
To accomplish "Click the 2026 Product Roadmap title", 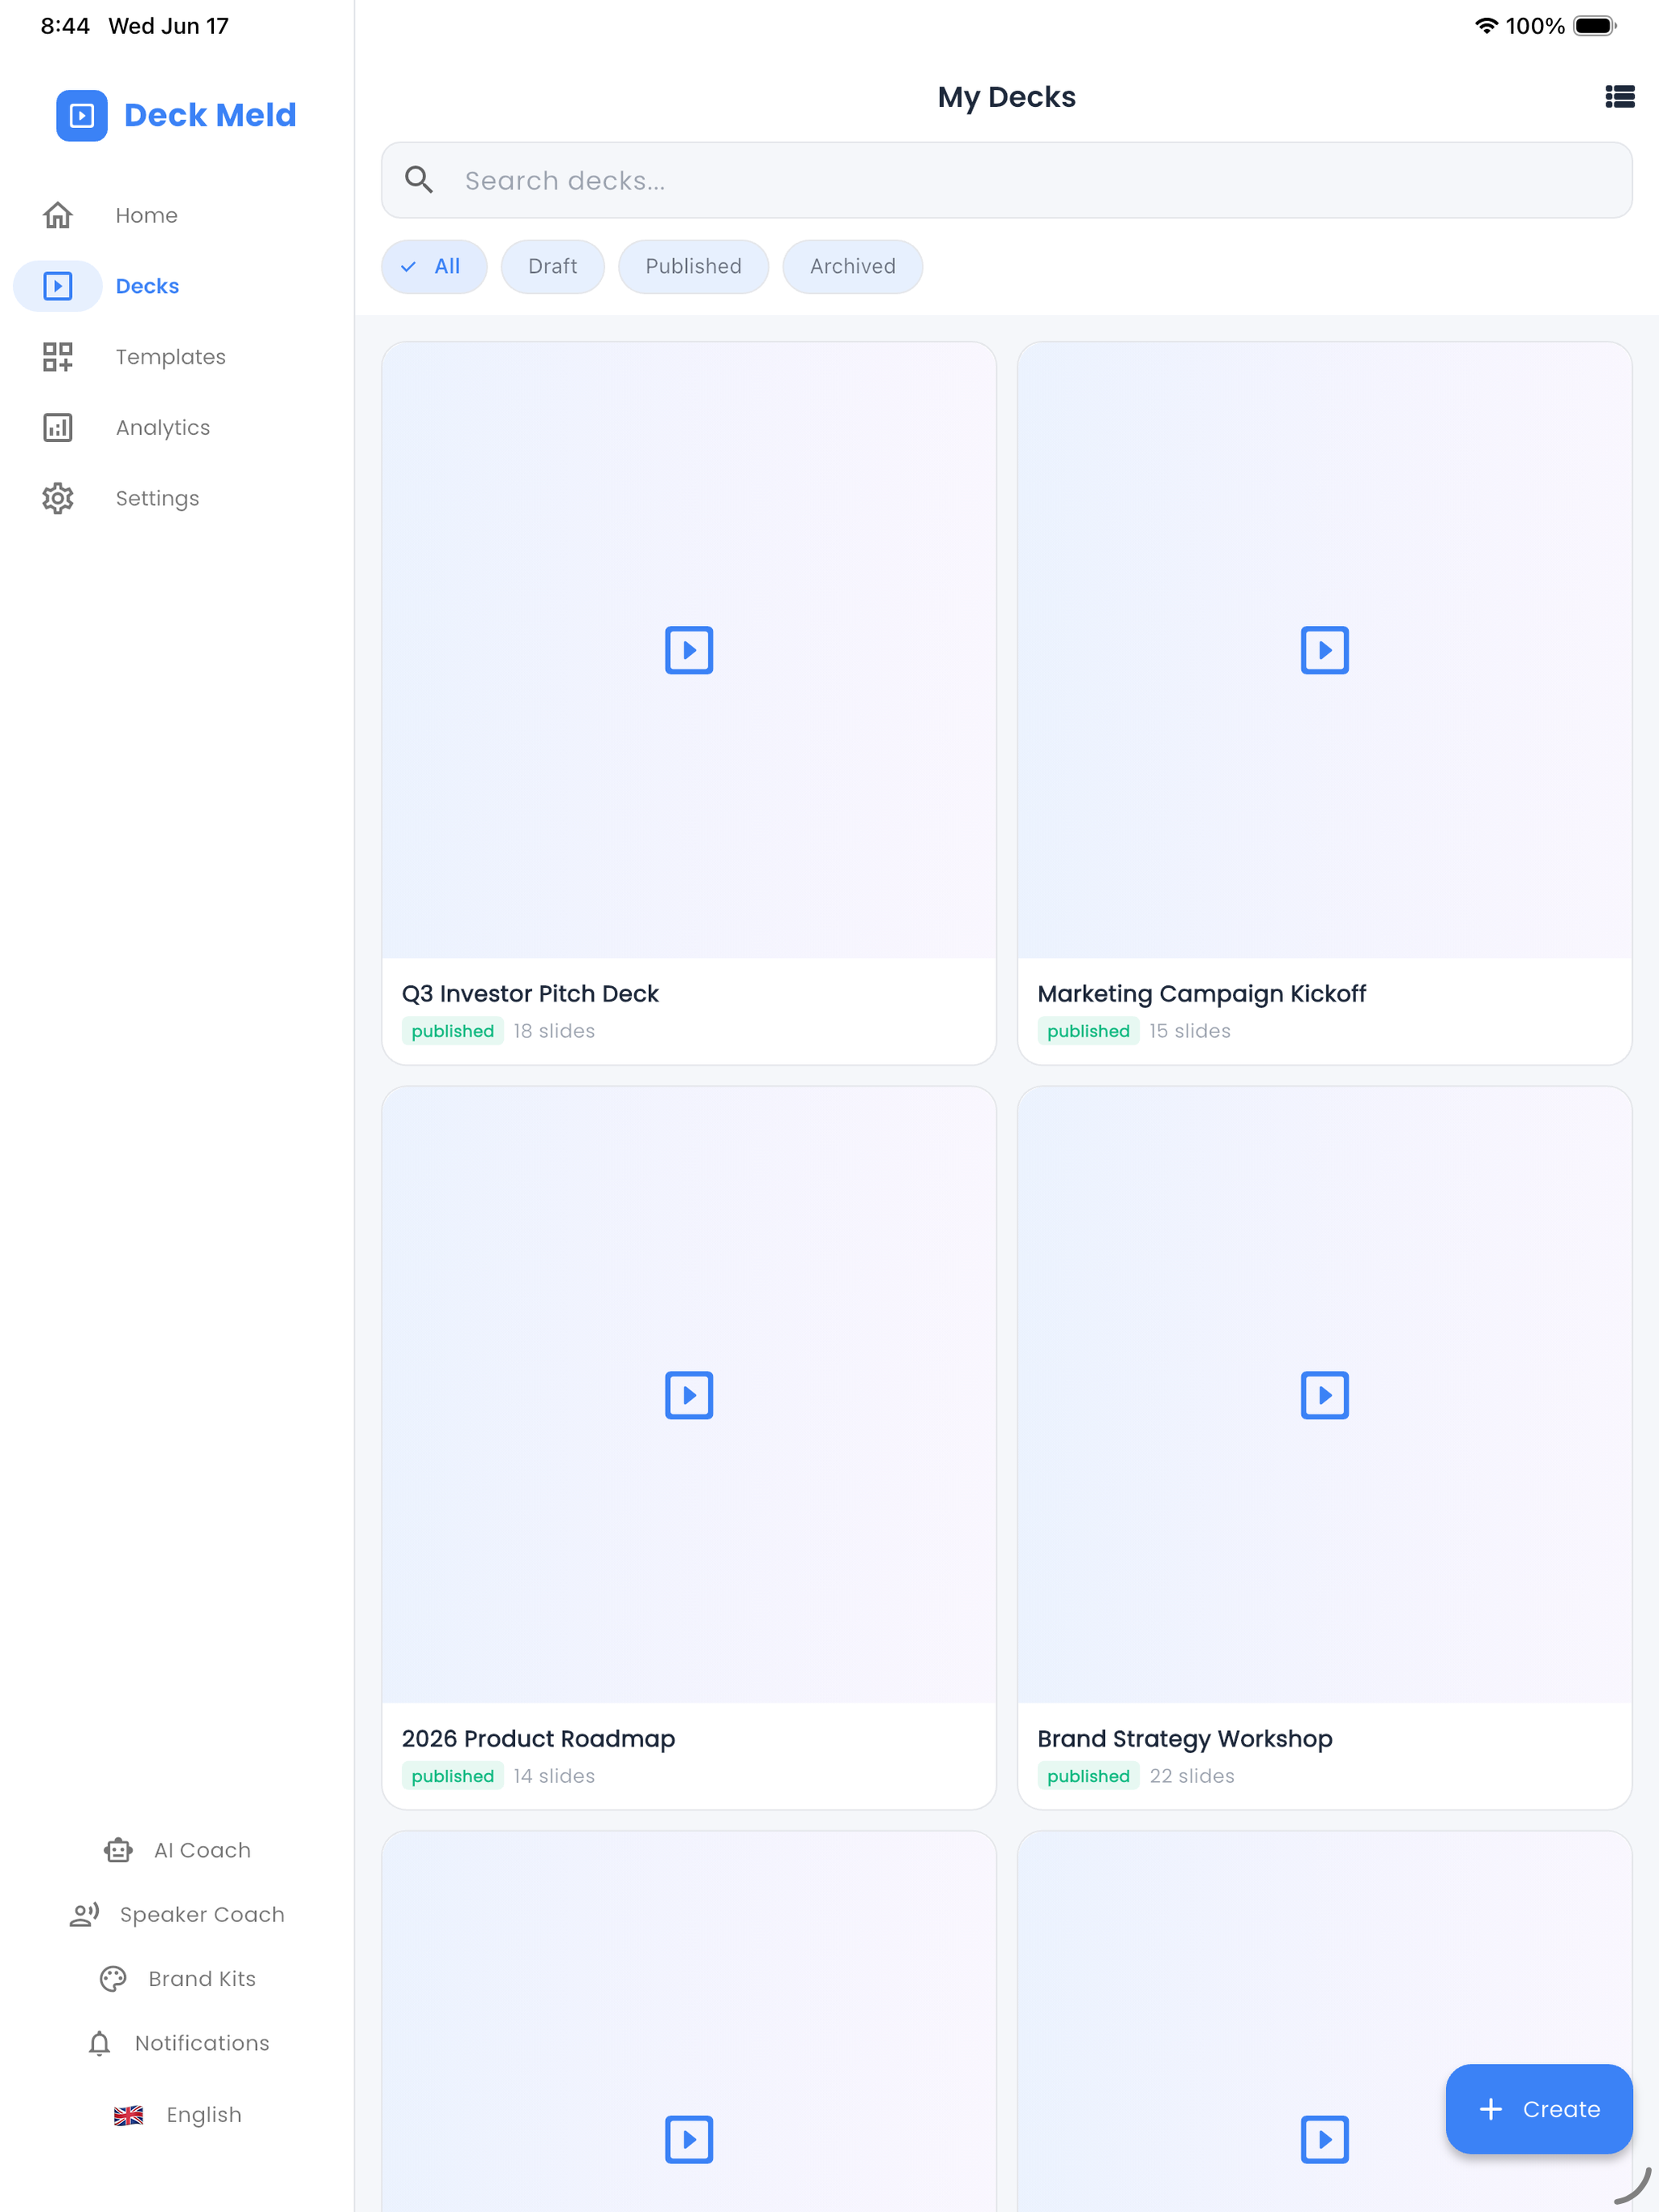I will point(539,1739).
